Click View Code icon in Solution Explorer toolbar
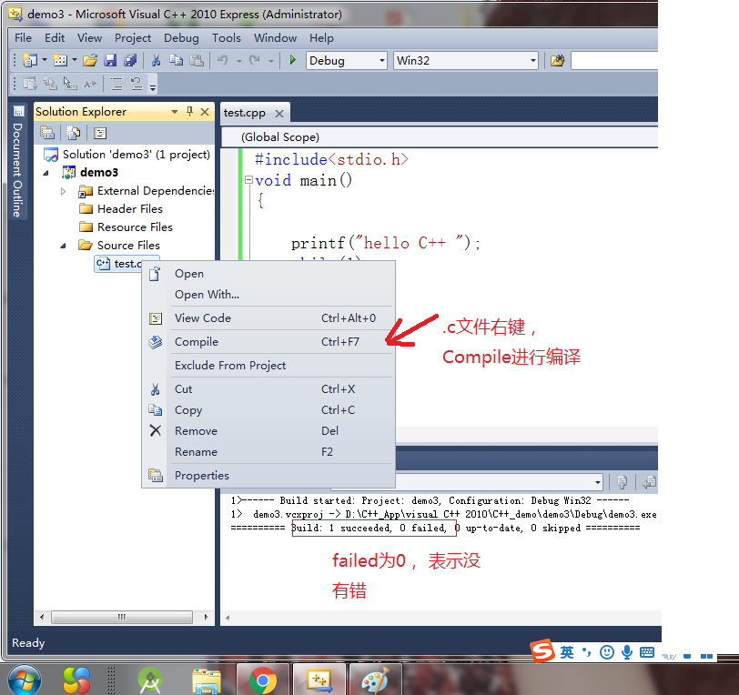739x695 pixels. 100,133
